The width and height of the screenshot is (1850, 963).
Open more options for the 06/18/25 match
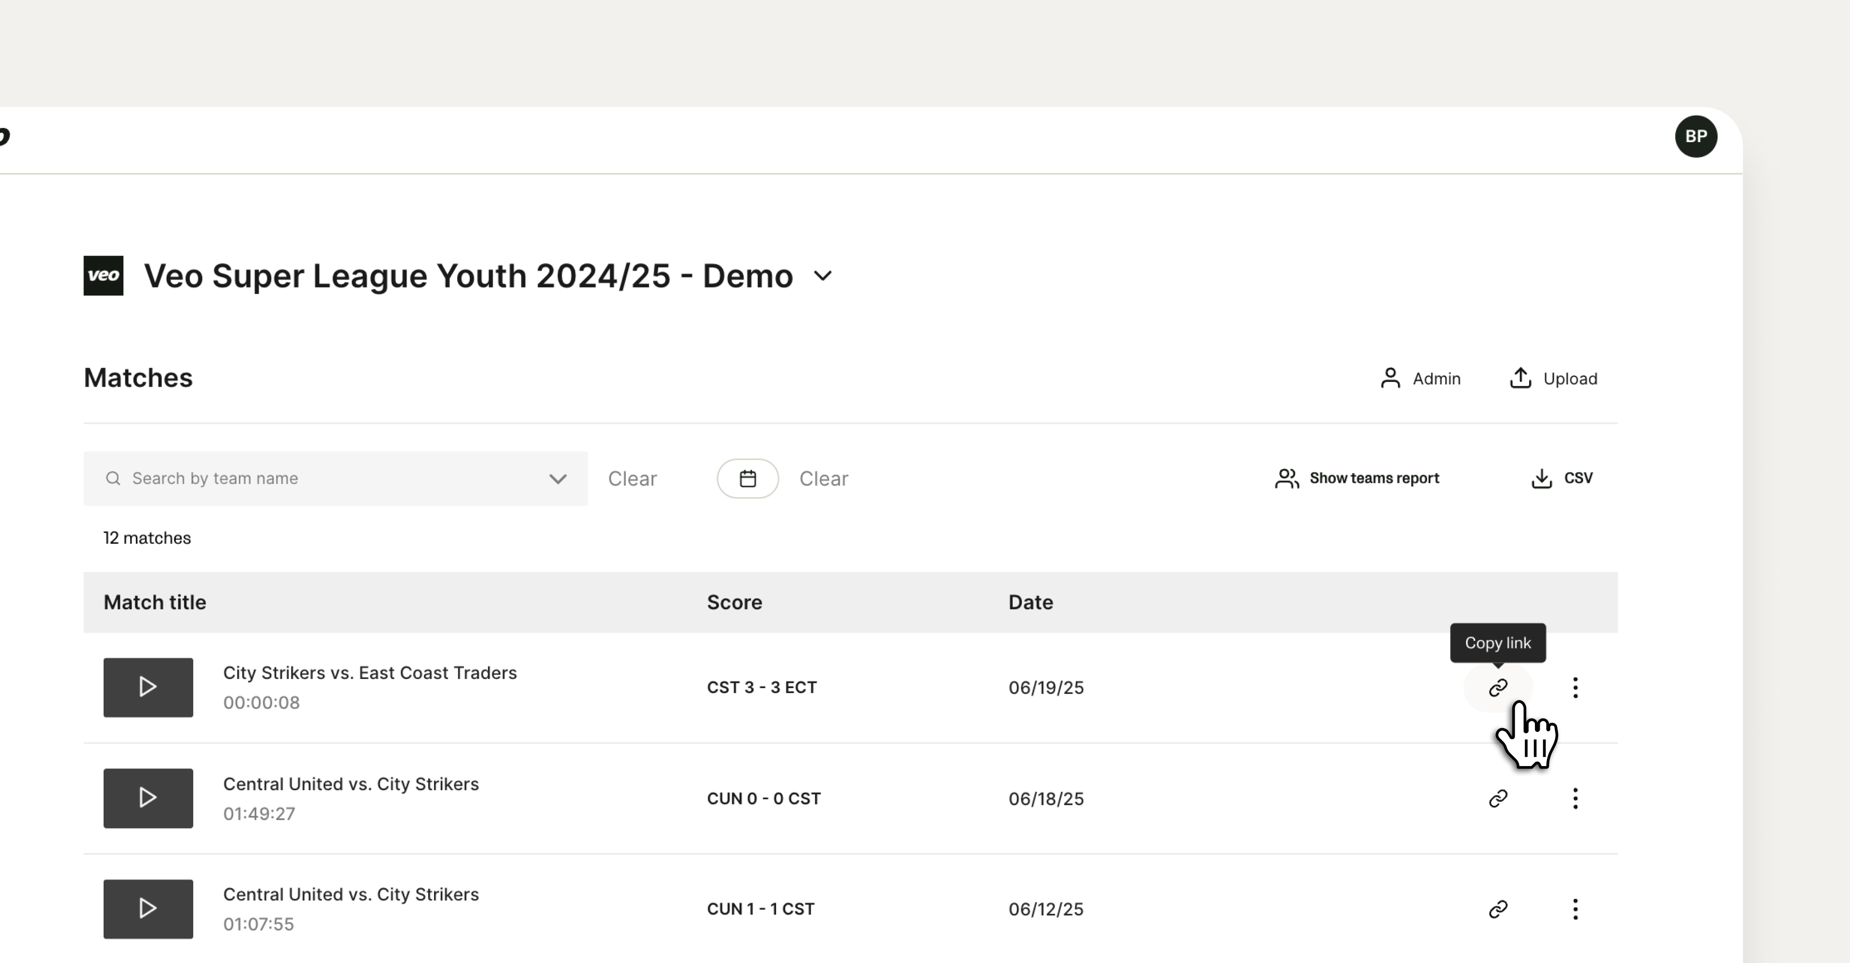(x=1575, y=798)
